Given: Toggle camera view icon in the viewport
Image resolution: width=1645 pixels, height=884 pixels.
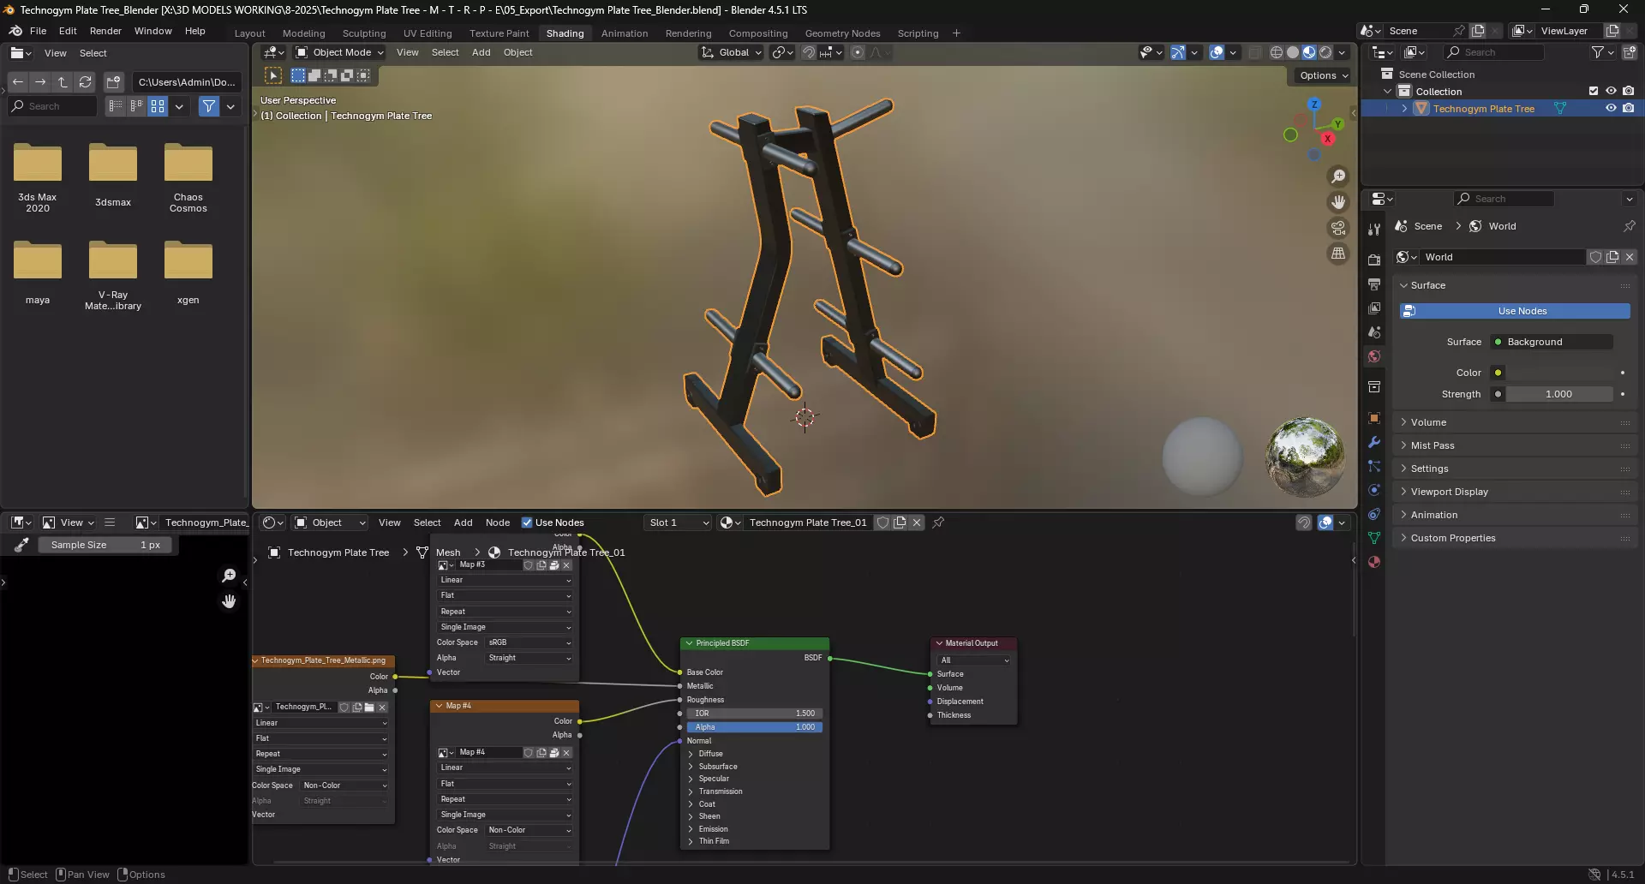Looking at the screenshot, I should pyautogui.click(x=1337, y=228).
